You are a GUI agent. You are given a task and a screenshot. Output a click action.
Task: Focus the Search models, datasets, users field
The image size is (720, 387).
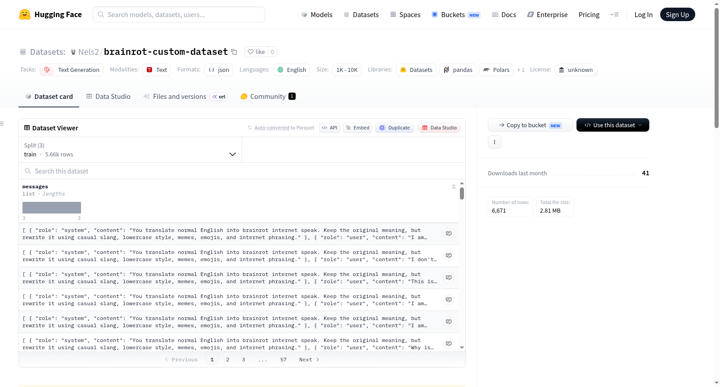tap(179, 14)
